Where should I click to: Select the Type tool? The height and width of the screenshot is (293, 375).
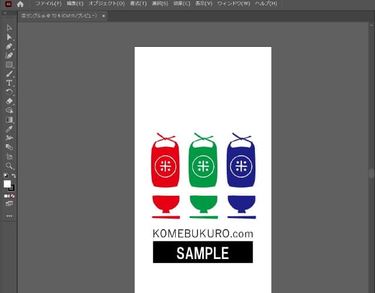click(9, 83)
